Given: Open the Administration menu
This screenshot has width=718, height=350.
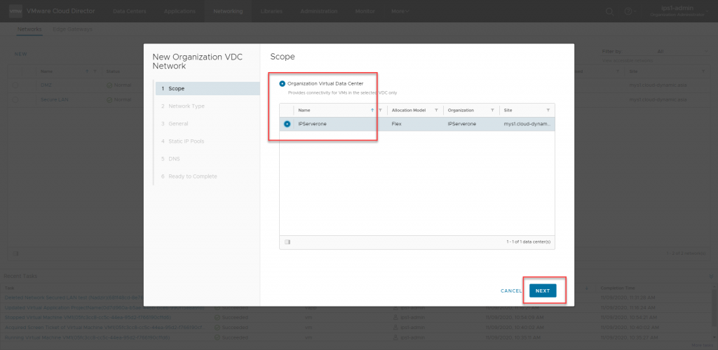Looking at the screenshot, I should (319, 11).
